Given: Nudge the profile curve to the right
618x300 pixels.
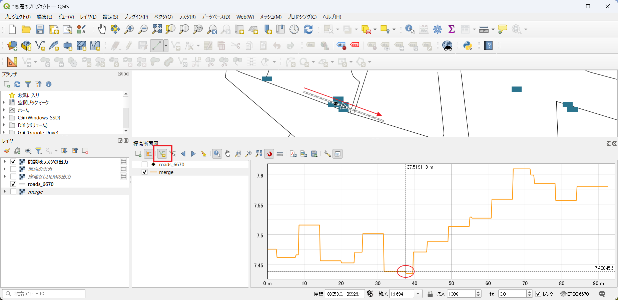Looking at the screenshot, I should point(193,154).
